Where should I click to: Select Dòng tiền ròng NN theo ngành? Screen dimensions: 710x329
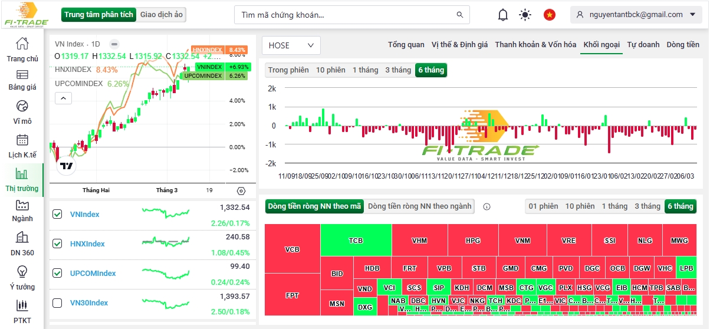click(419, 206)
